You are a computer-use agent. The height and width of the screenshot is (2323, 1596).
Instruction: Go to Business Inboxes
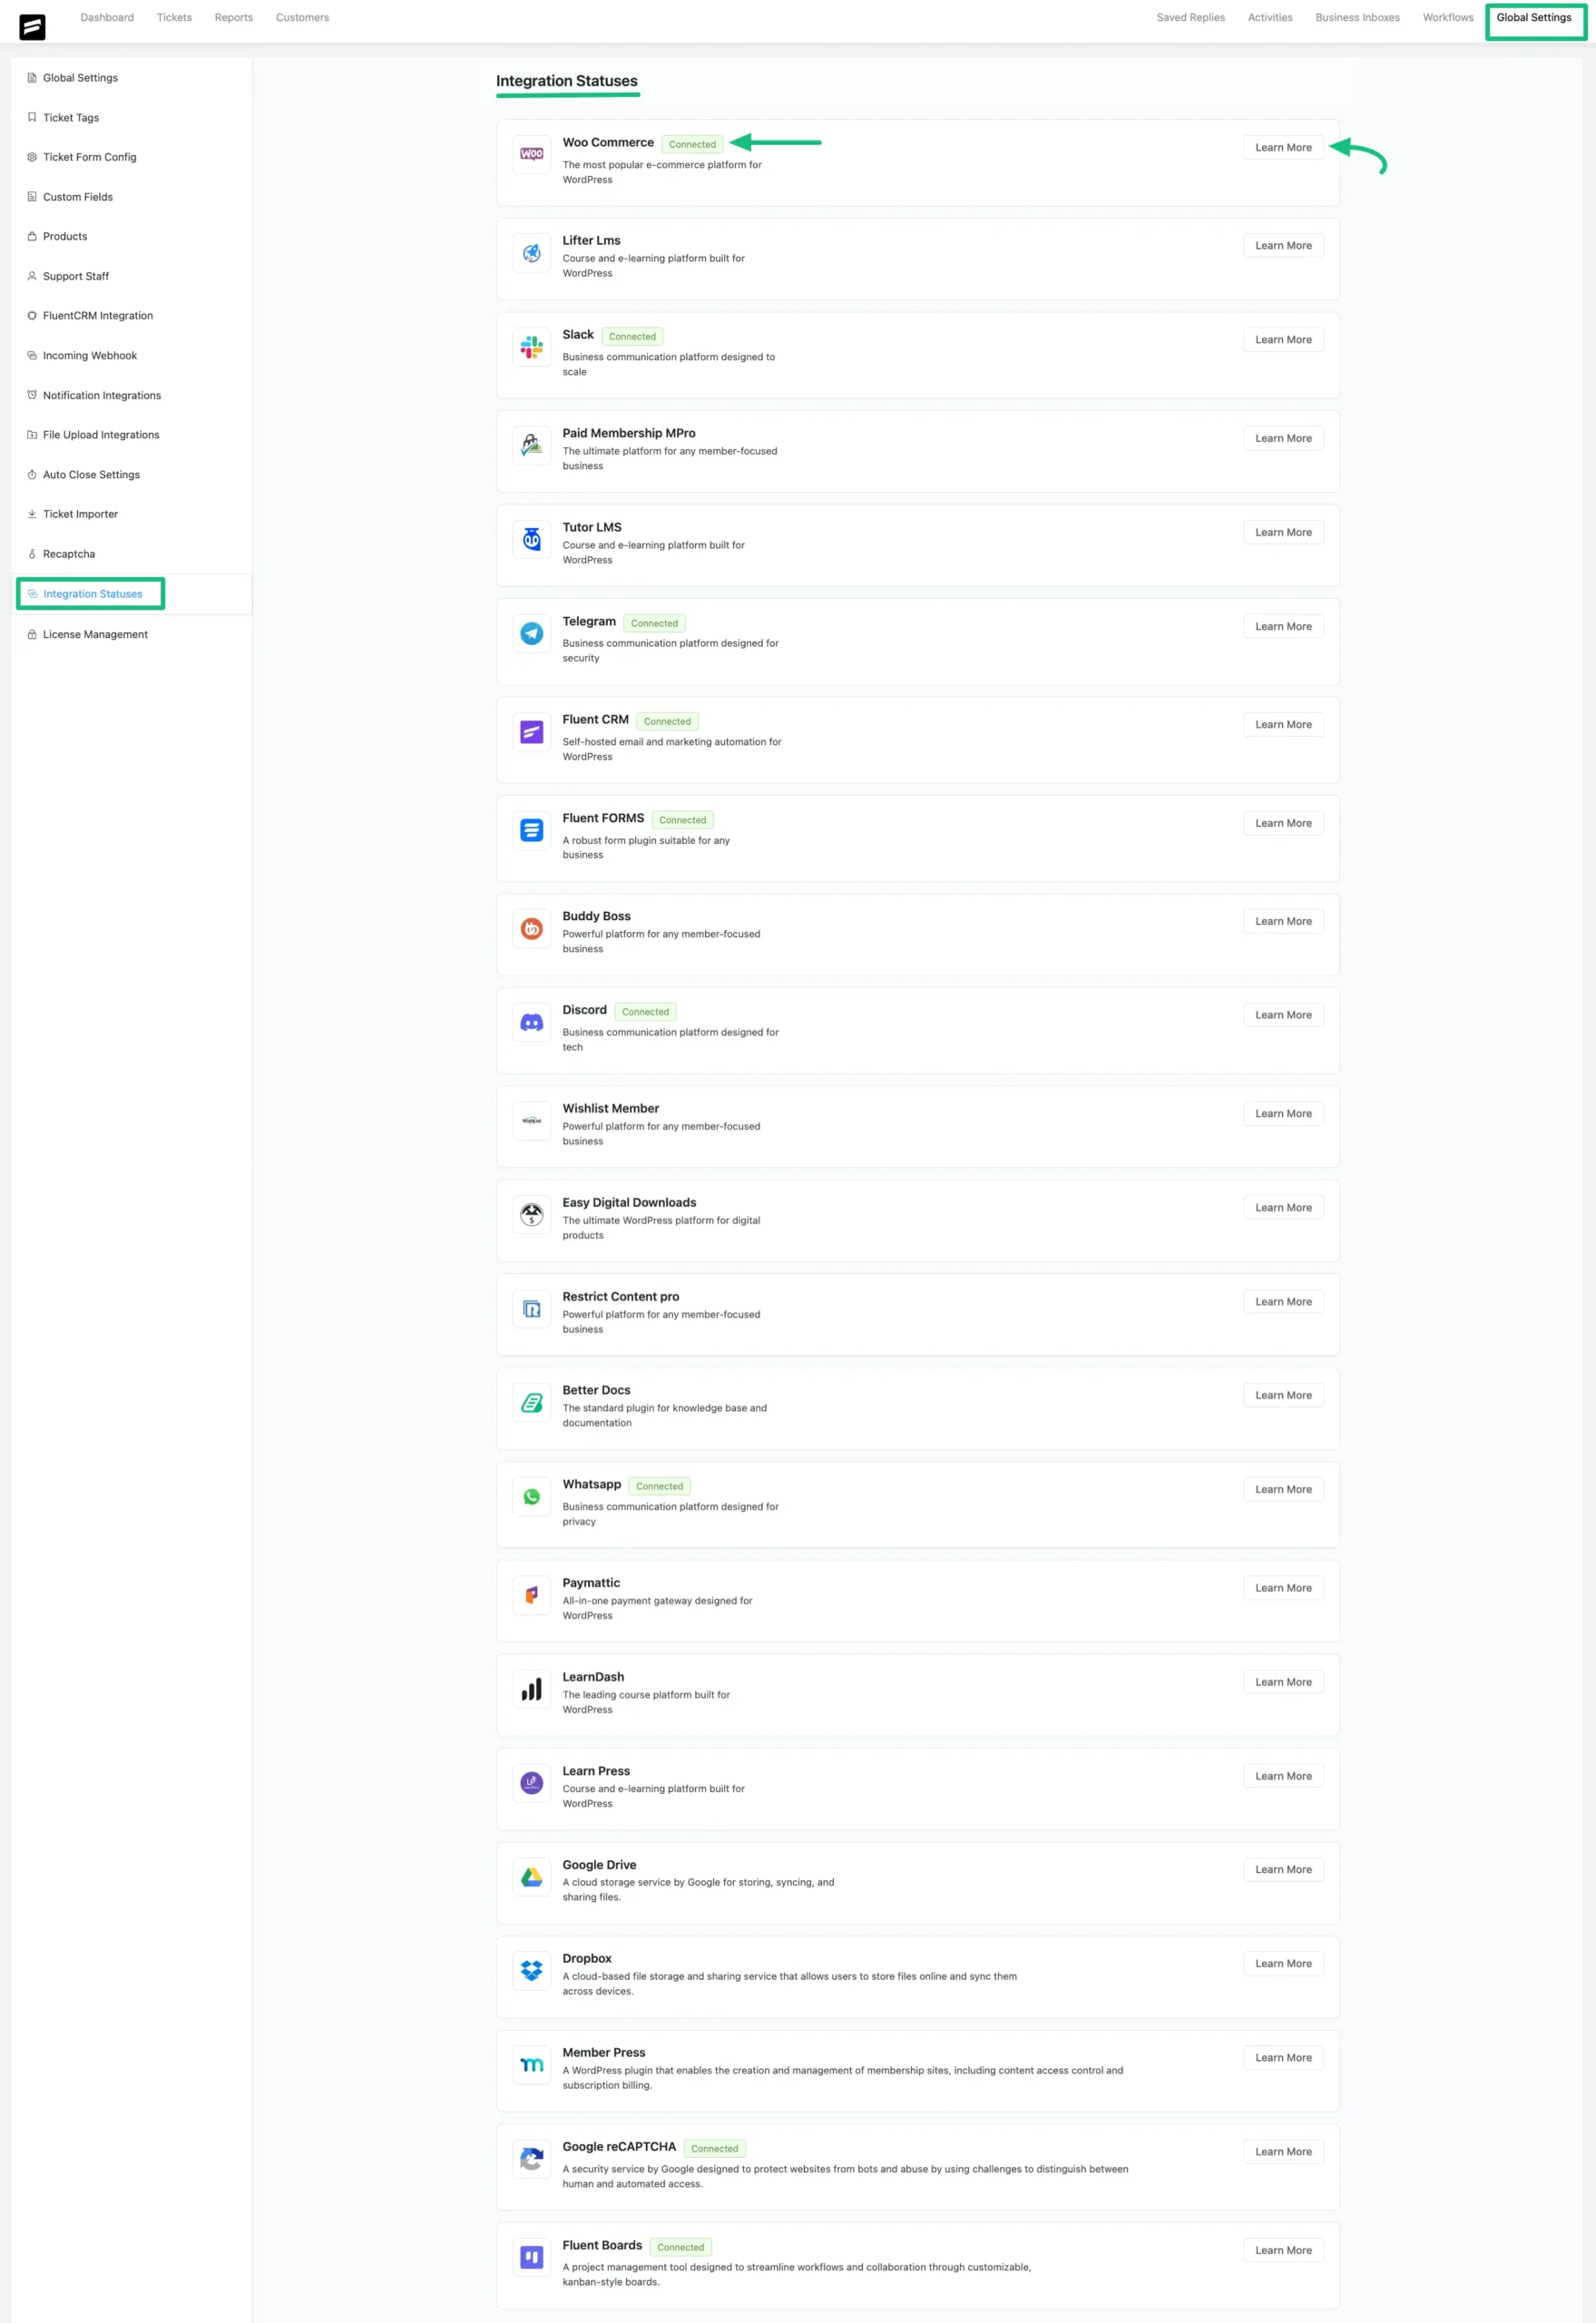coord(1357,18)
